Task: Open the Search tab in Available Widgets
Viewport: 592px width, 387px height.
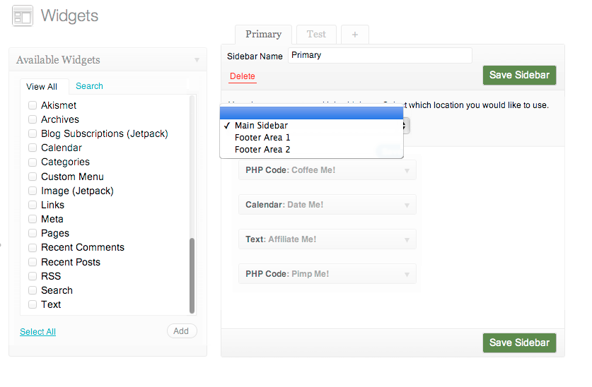Action: [89, 86]
